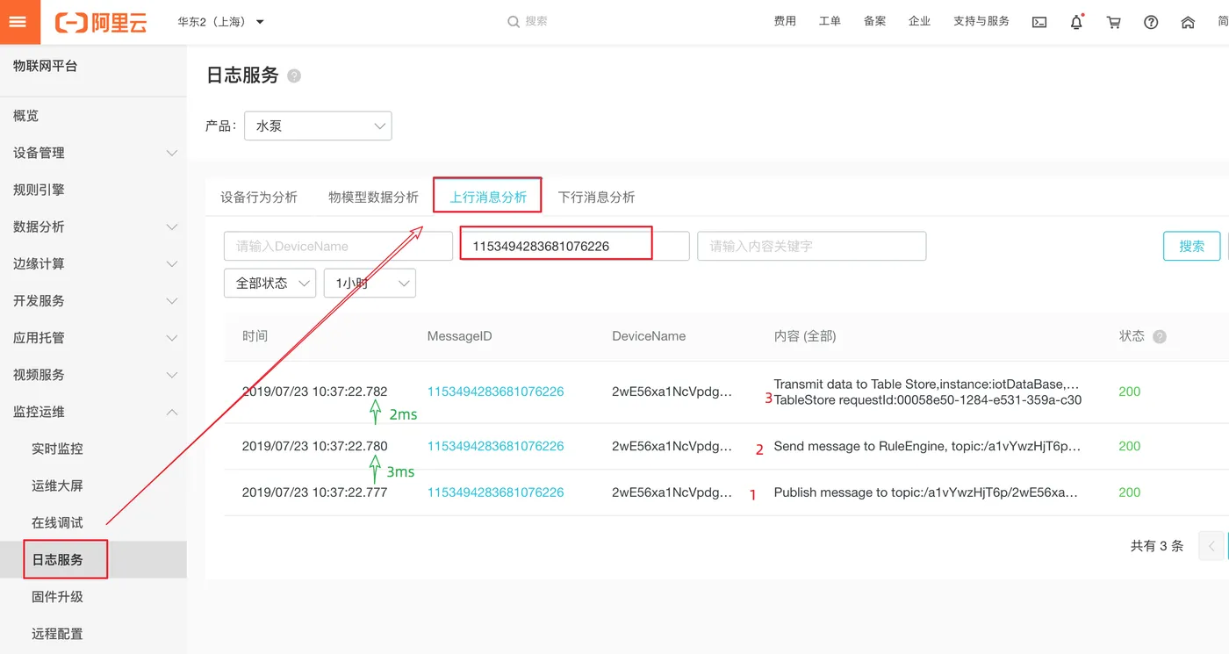Switch to 物模型数据分析 tab

click(x=373, y=197)
